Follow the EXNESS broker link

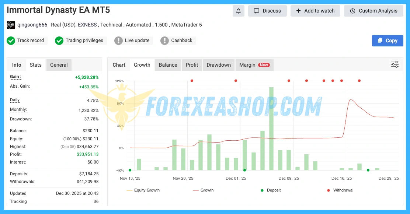[x=87, y=25]
